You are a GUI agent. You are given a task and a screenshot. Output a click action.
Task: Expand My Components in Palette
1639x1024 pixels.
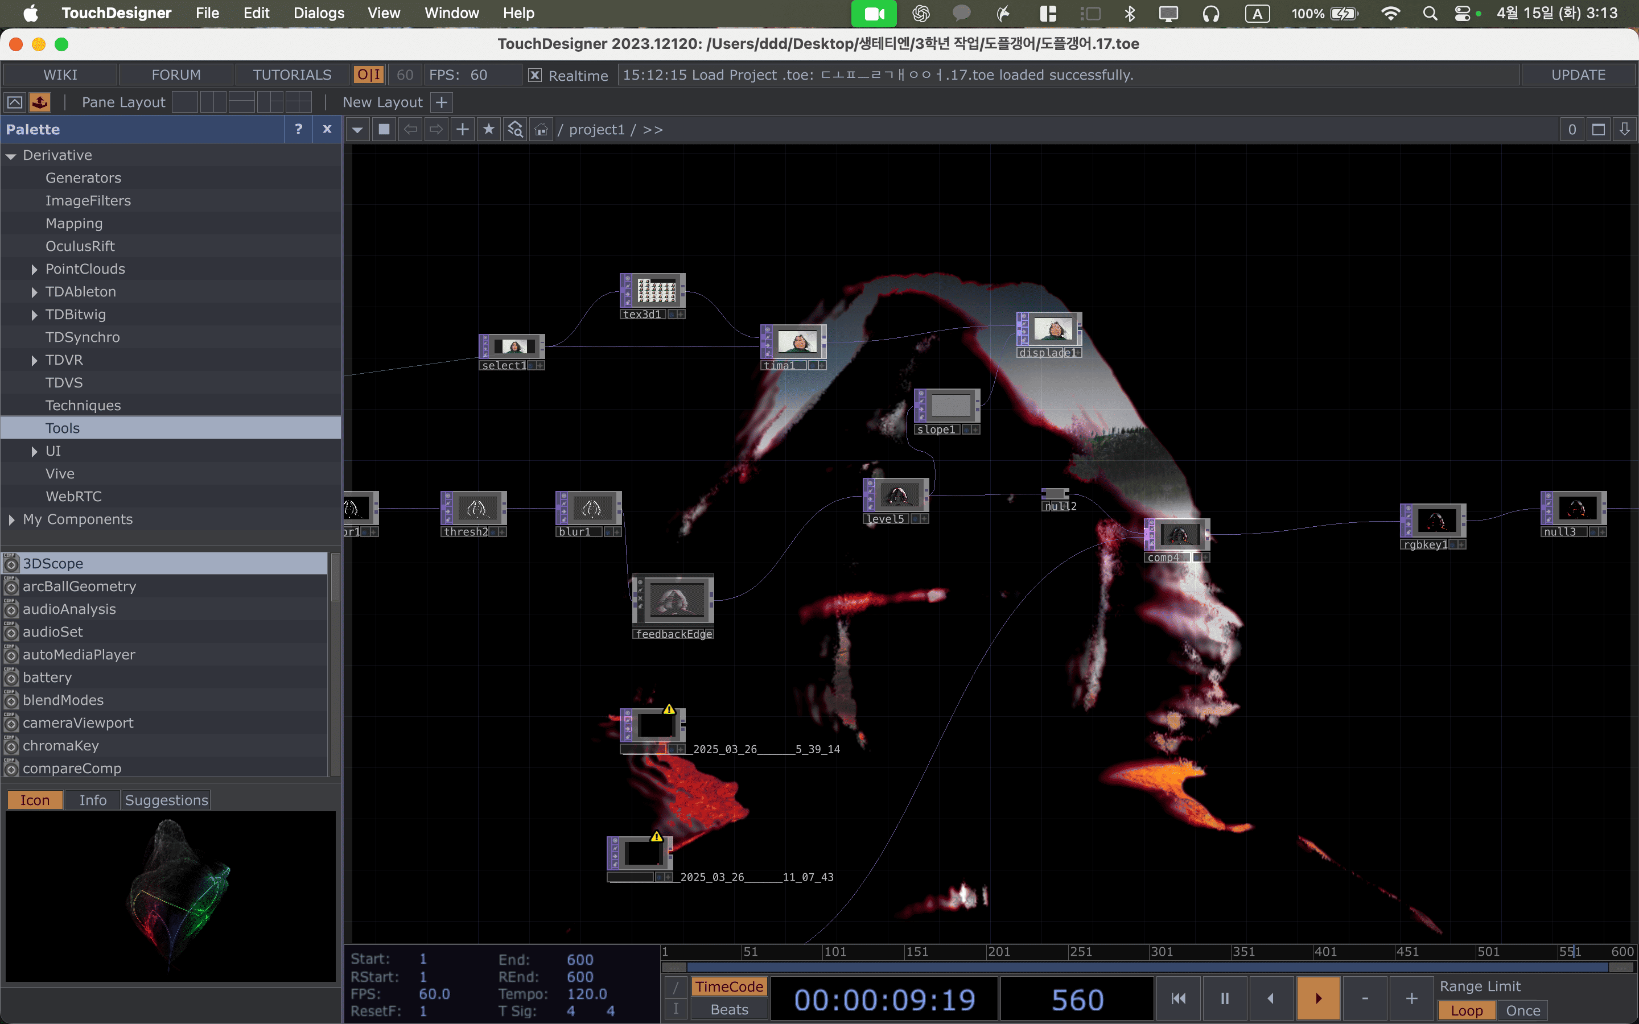tap(11, 519)
